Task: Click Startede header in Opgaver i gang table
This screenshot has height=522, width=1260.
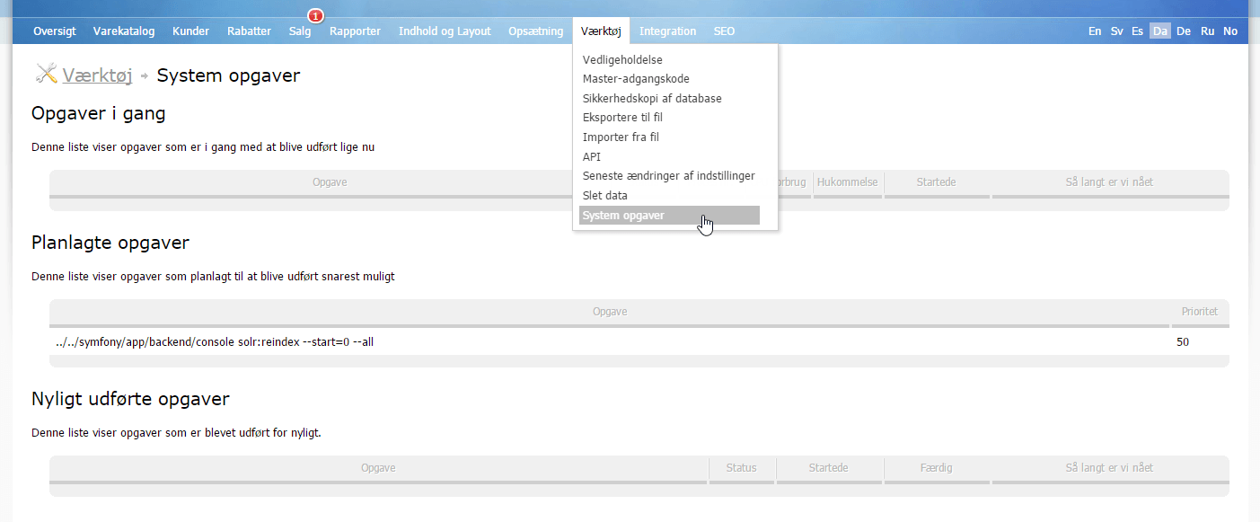Action: (x=937, y=182)
